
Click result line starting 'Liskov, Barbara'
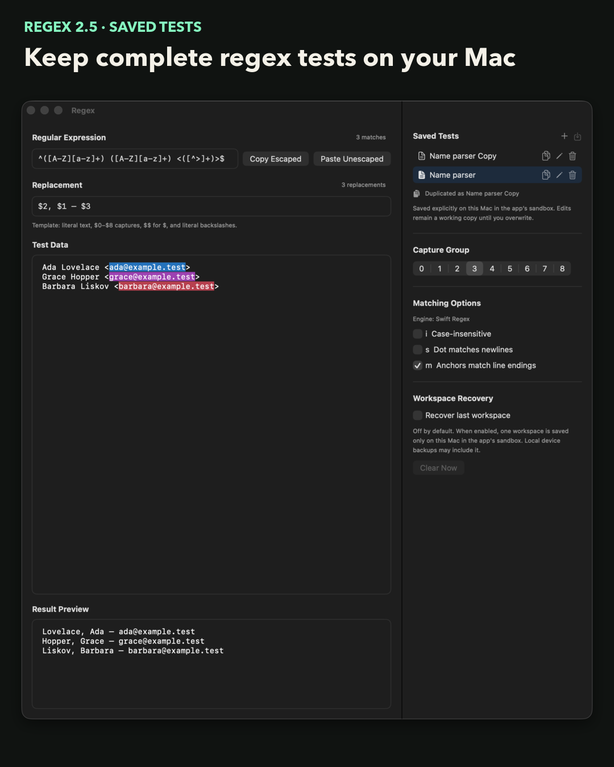coord(133,651)
